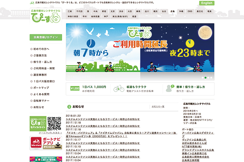Open the NTT都市開発(株) link

(x=192, y=147)
